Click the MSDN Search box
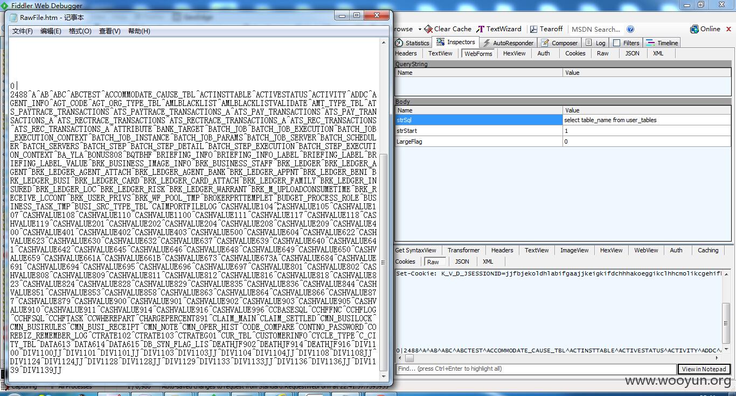Screen dimensions: 736x396 pyautogui.click(x=595, y=30)
